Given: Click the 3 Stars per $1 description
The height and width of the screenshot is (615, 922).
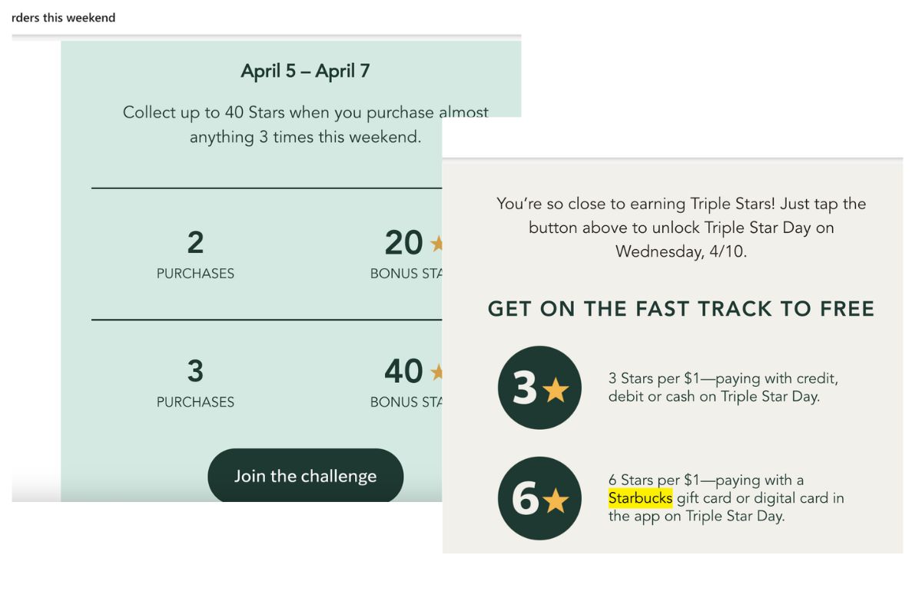Looking at the screenshot, I should [723, 388].
